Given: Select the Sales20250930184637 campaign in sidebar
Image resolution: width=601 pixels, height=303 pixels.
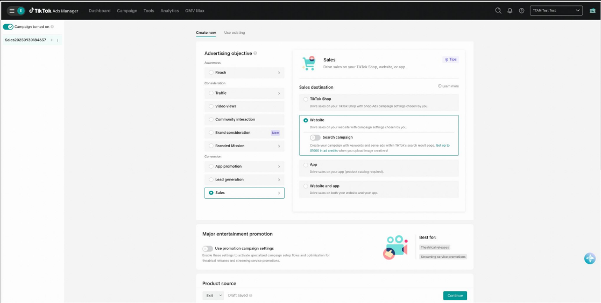Looking at the screenshot, I should click(25, 40).
